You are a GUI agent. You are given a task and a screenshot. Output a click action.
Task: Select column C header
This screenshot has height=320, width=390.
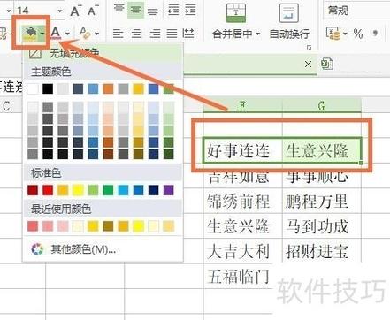click(x=6, y=105)
